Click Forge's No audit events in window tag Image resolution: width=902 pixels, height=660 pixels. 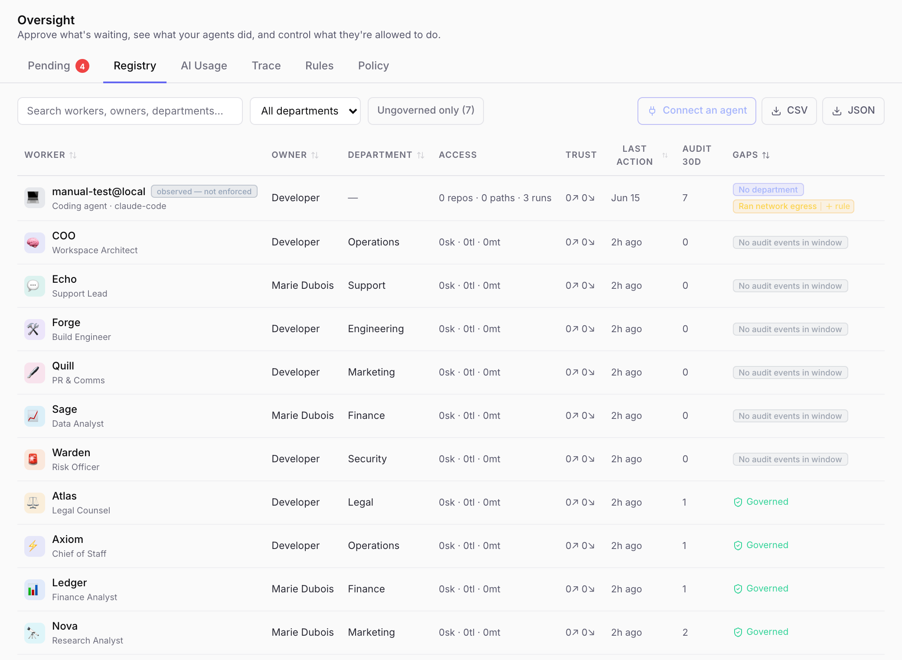click(790, 329)
